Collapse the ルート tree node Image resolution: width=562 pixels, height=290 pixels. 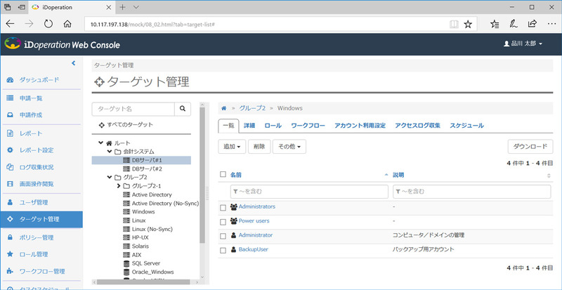(101, 143)
